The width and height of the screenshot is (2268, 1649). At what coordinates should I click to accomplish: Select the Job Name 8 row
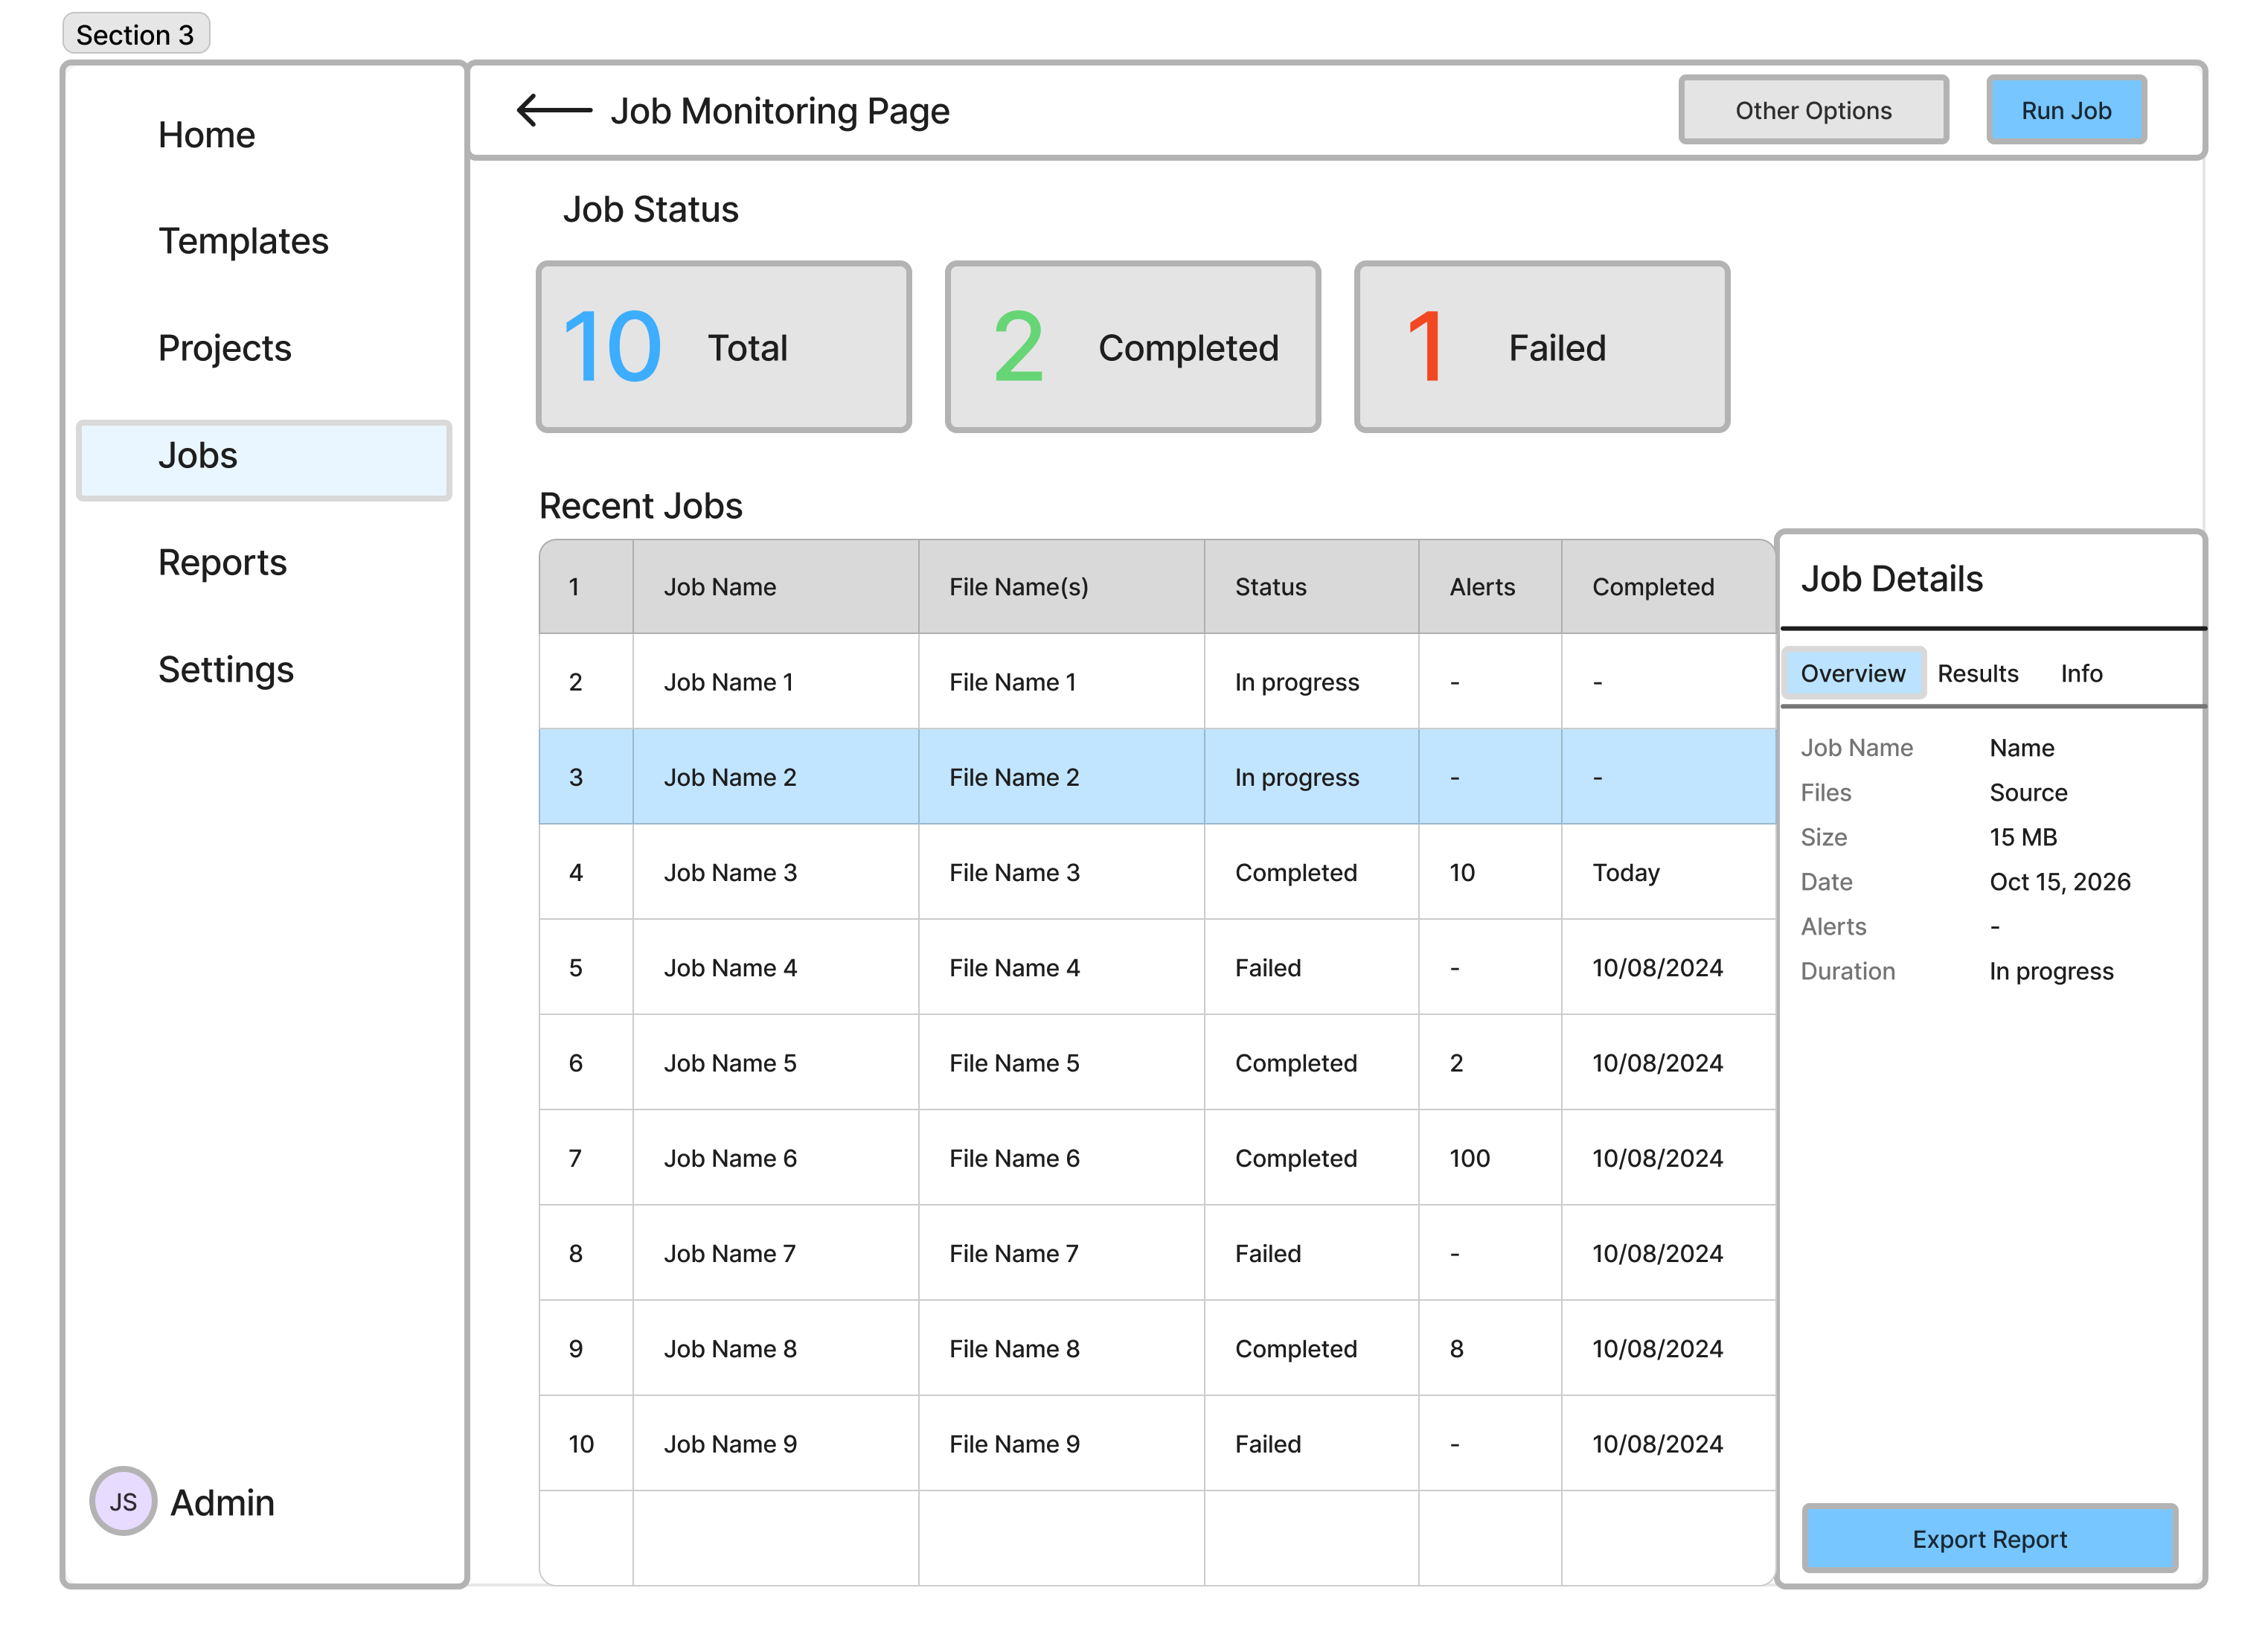[1157, 1348]
